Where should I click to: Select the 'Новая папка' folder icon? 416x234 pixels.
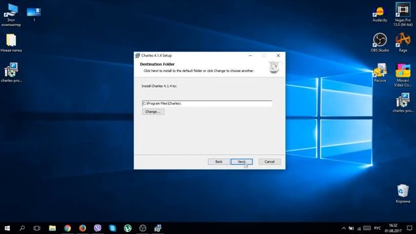11,43
